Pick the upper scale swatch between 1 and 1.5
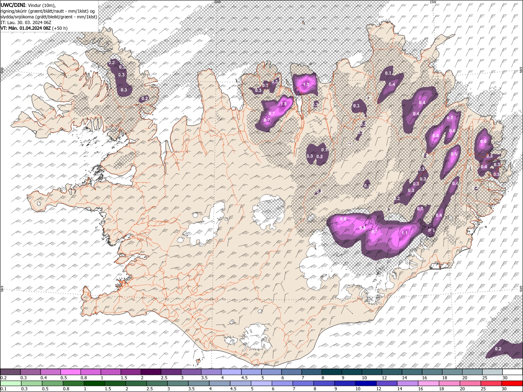 (110, 372)
